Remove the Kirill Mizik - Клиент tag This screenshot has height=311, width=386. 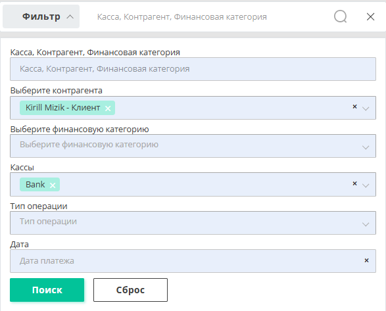click(x=108, y=108)
